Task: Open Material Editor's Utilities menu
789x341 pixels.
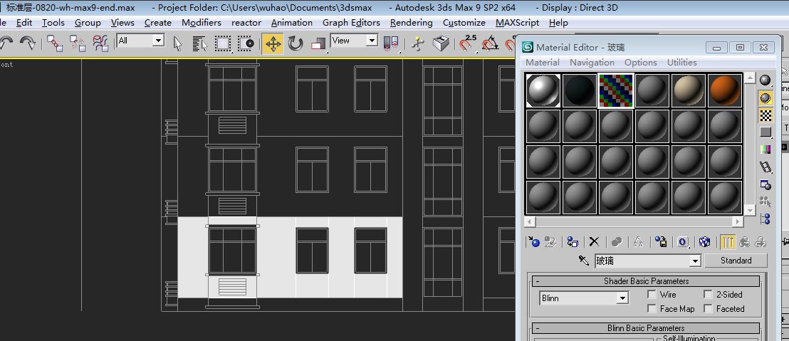Action: click(x=681, y=63)
